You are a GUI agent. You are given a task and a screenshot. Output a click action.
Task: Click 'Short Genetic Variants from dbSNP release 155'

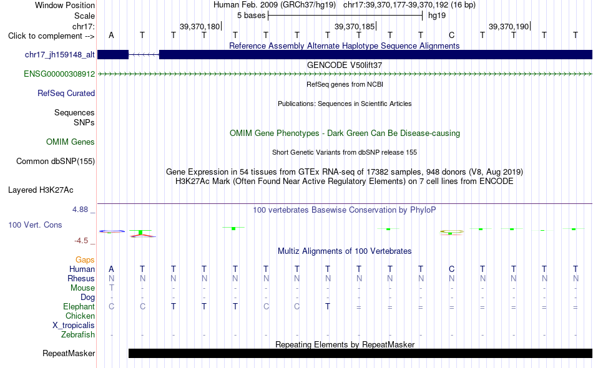coord(345,153)
